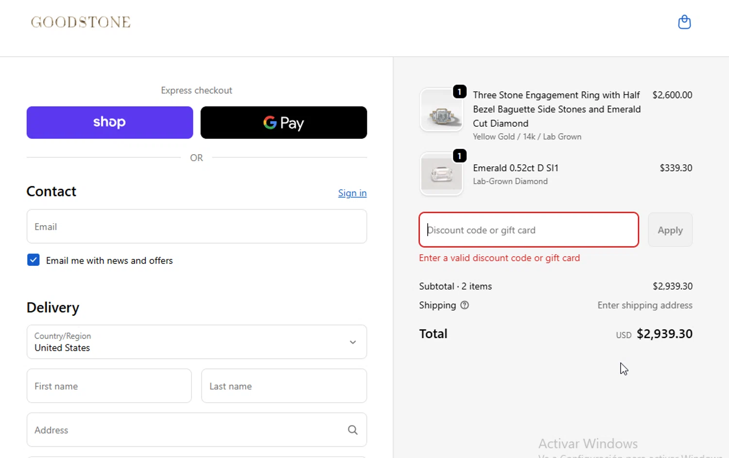Click the address search magnifier icon

pos(353,430)
